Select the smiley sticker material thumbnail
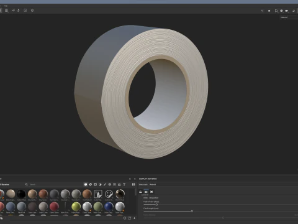This screenshot has width=298, height=224. 109,194
